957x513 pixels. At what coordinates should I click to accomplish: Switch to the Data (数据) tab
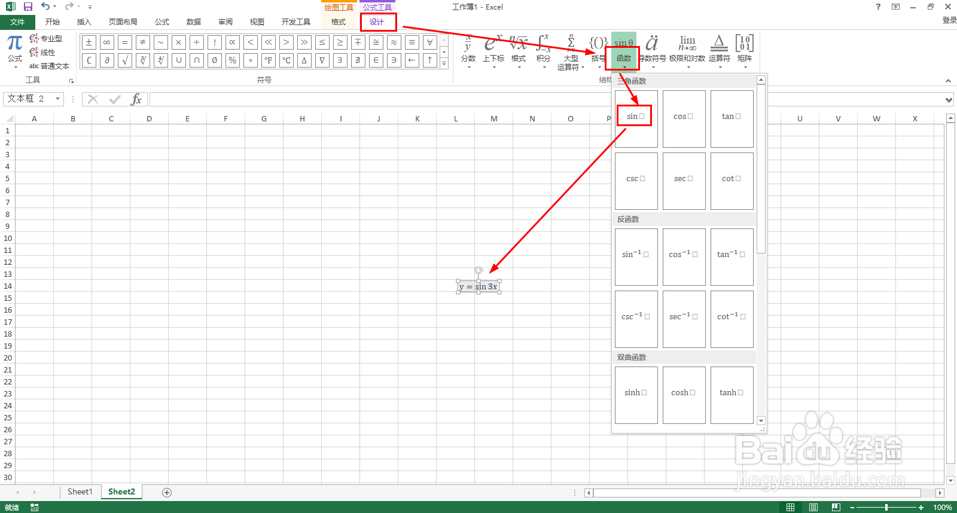194,22
